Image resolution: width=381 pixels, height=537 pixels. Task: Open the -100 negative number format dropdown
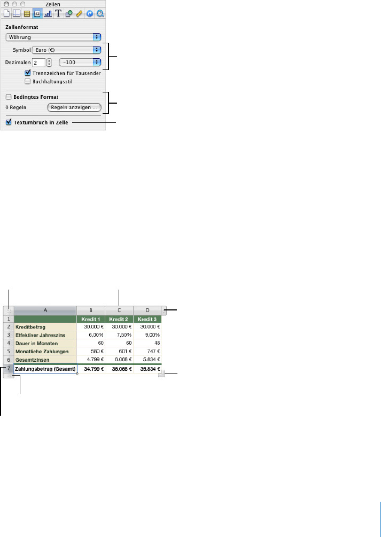[x=80, y=63]
